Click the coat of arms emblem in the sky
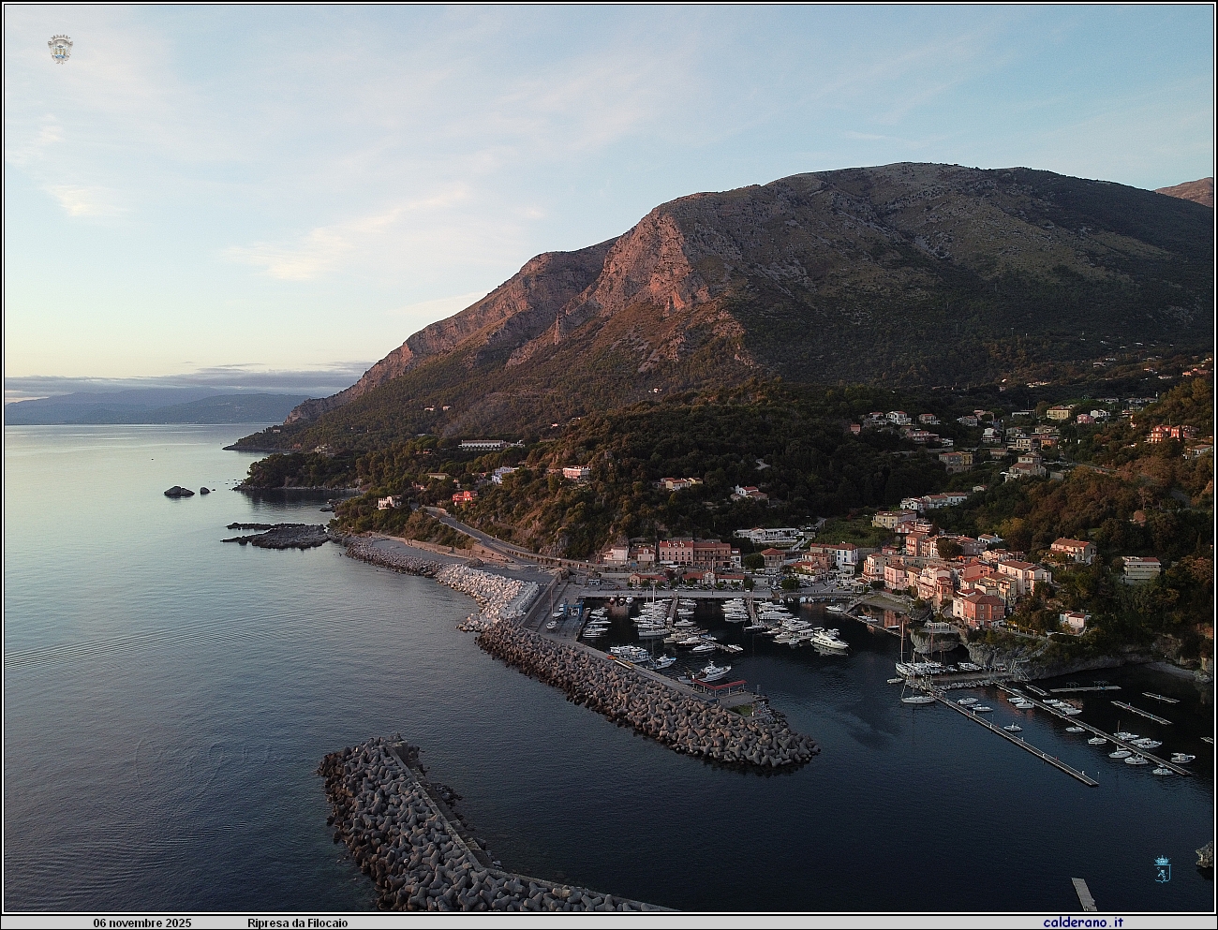 click(x=60, y=49)
